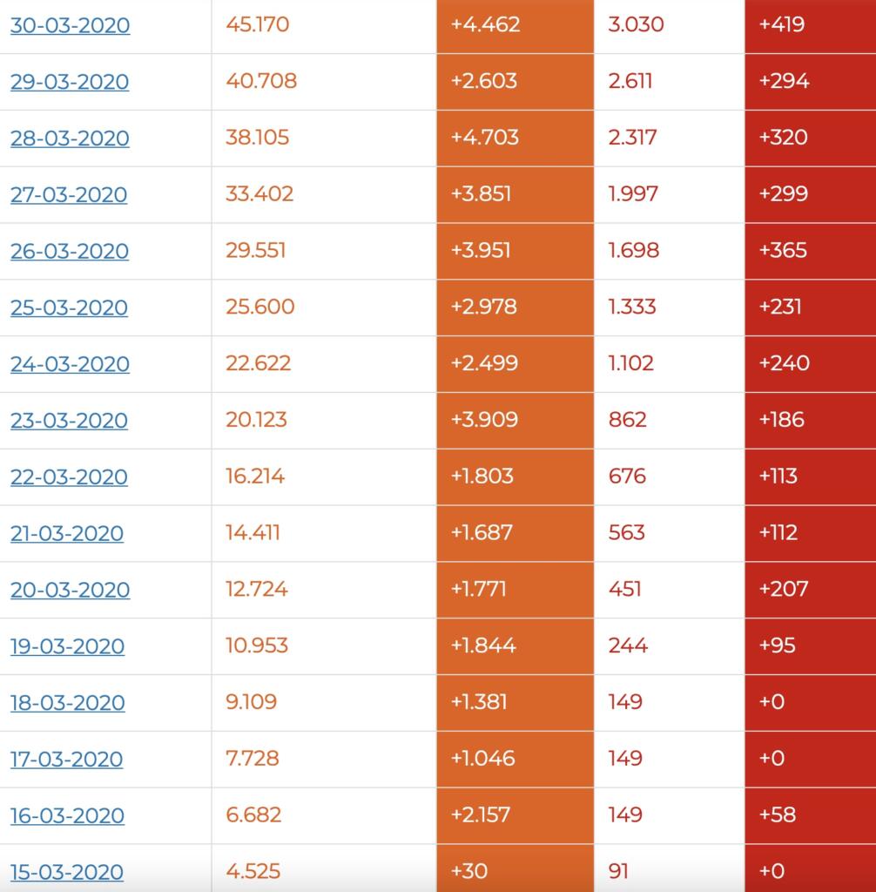Click the 23-03-2020 date link
This screenshot has width=876, height=892.
[x=70, y=421]
